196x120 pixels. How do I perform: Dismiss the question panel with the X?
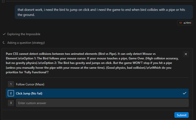(x=186, y=54)
